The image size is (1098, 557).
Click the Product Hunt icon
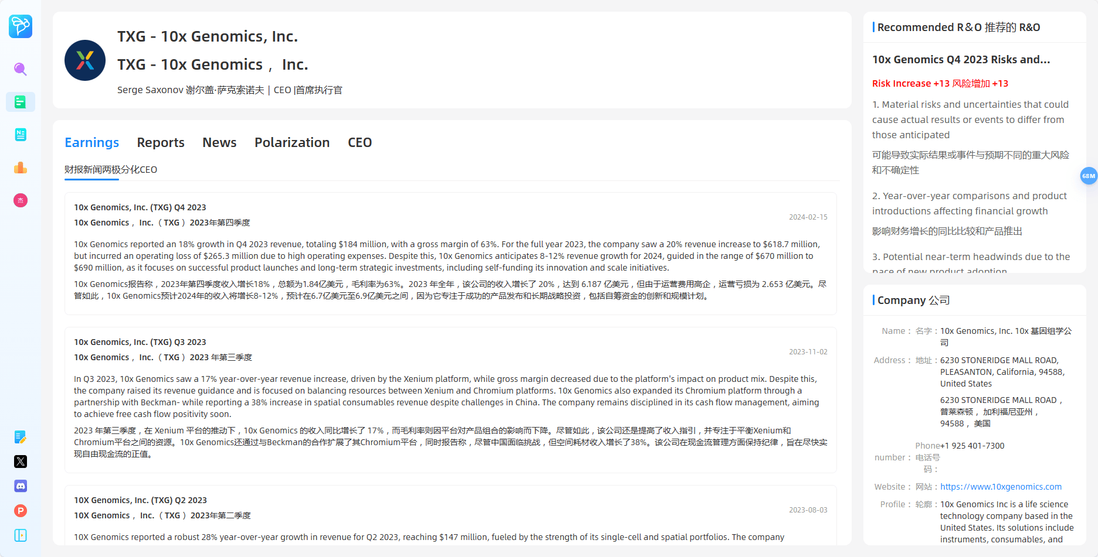pyautogui.click(x=21, y=511)
